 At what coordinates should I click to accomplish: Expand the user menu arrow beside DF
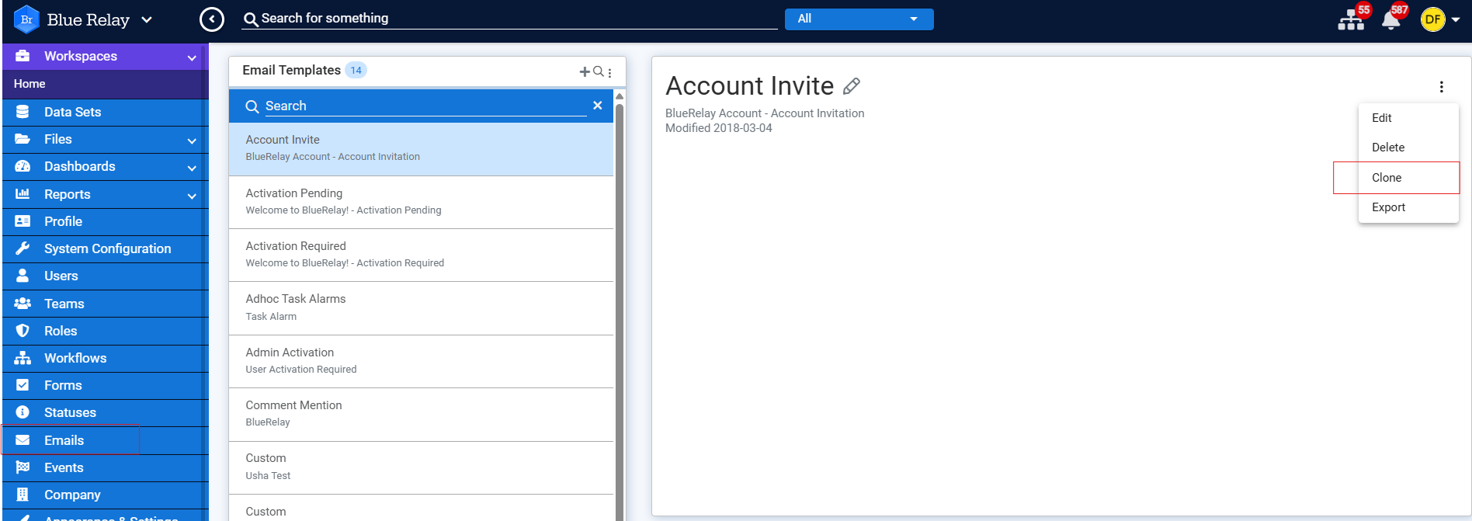click(x=1456, y=20)
